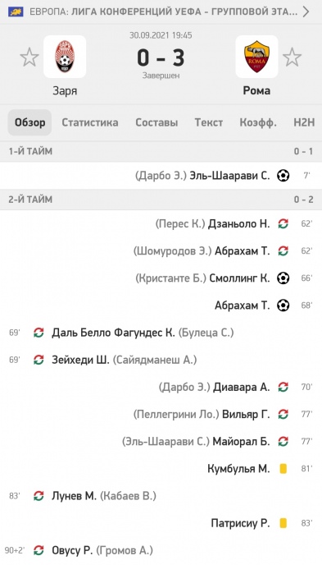Tap Смоллинг goal ball icon

click(x=283, y=278)
